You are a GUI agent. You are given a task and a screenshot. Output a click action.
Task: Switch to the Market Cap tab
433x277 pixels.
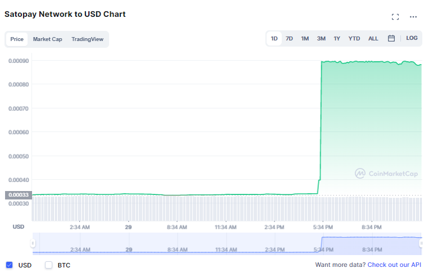click(x=47, y=39)
